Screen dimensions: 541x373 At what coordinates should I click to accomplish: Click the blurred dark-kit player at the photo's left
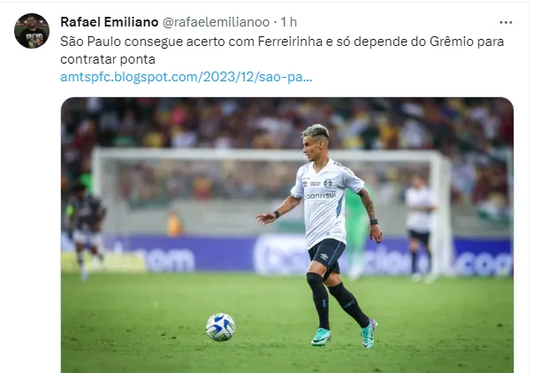pos(85,230)
